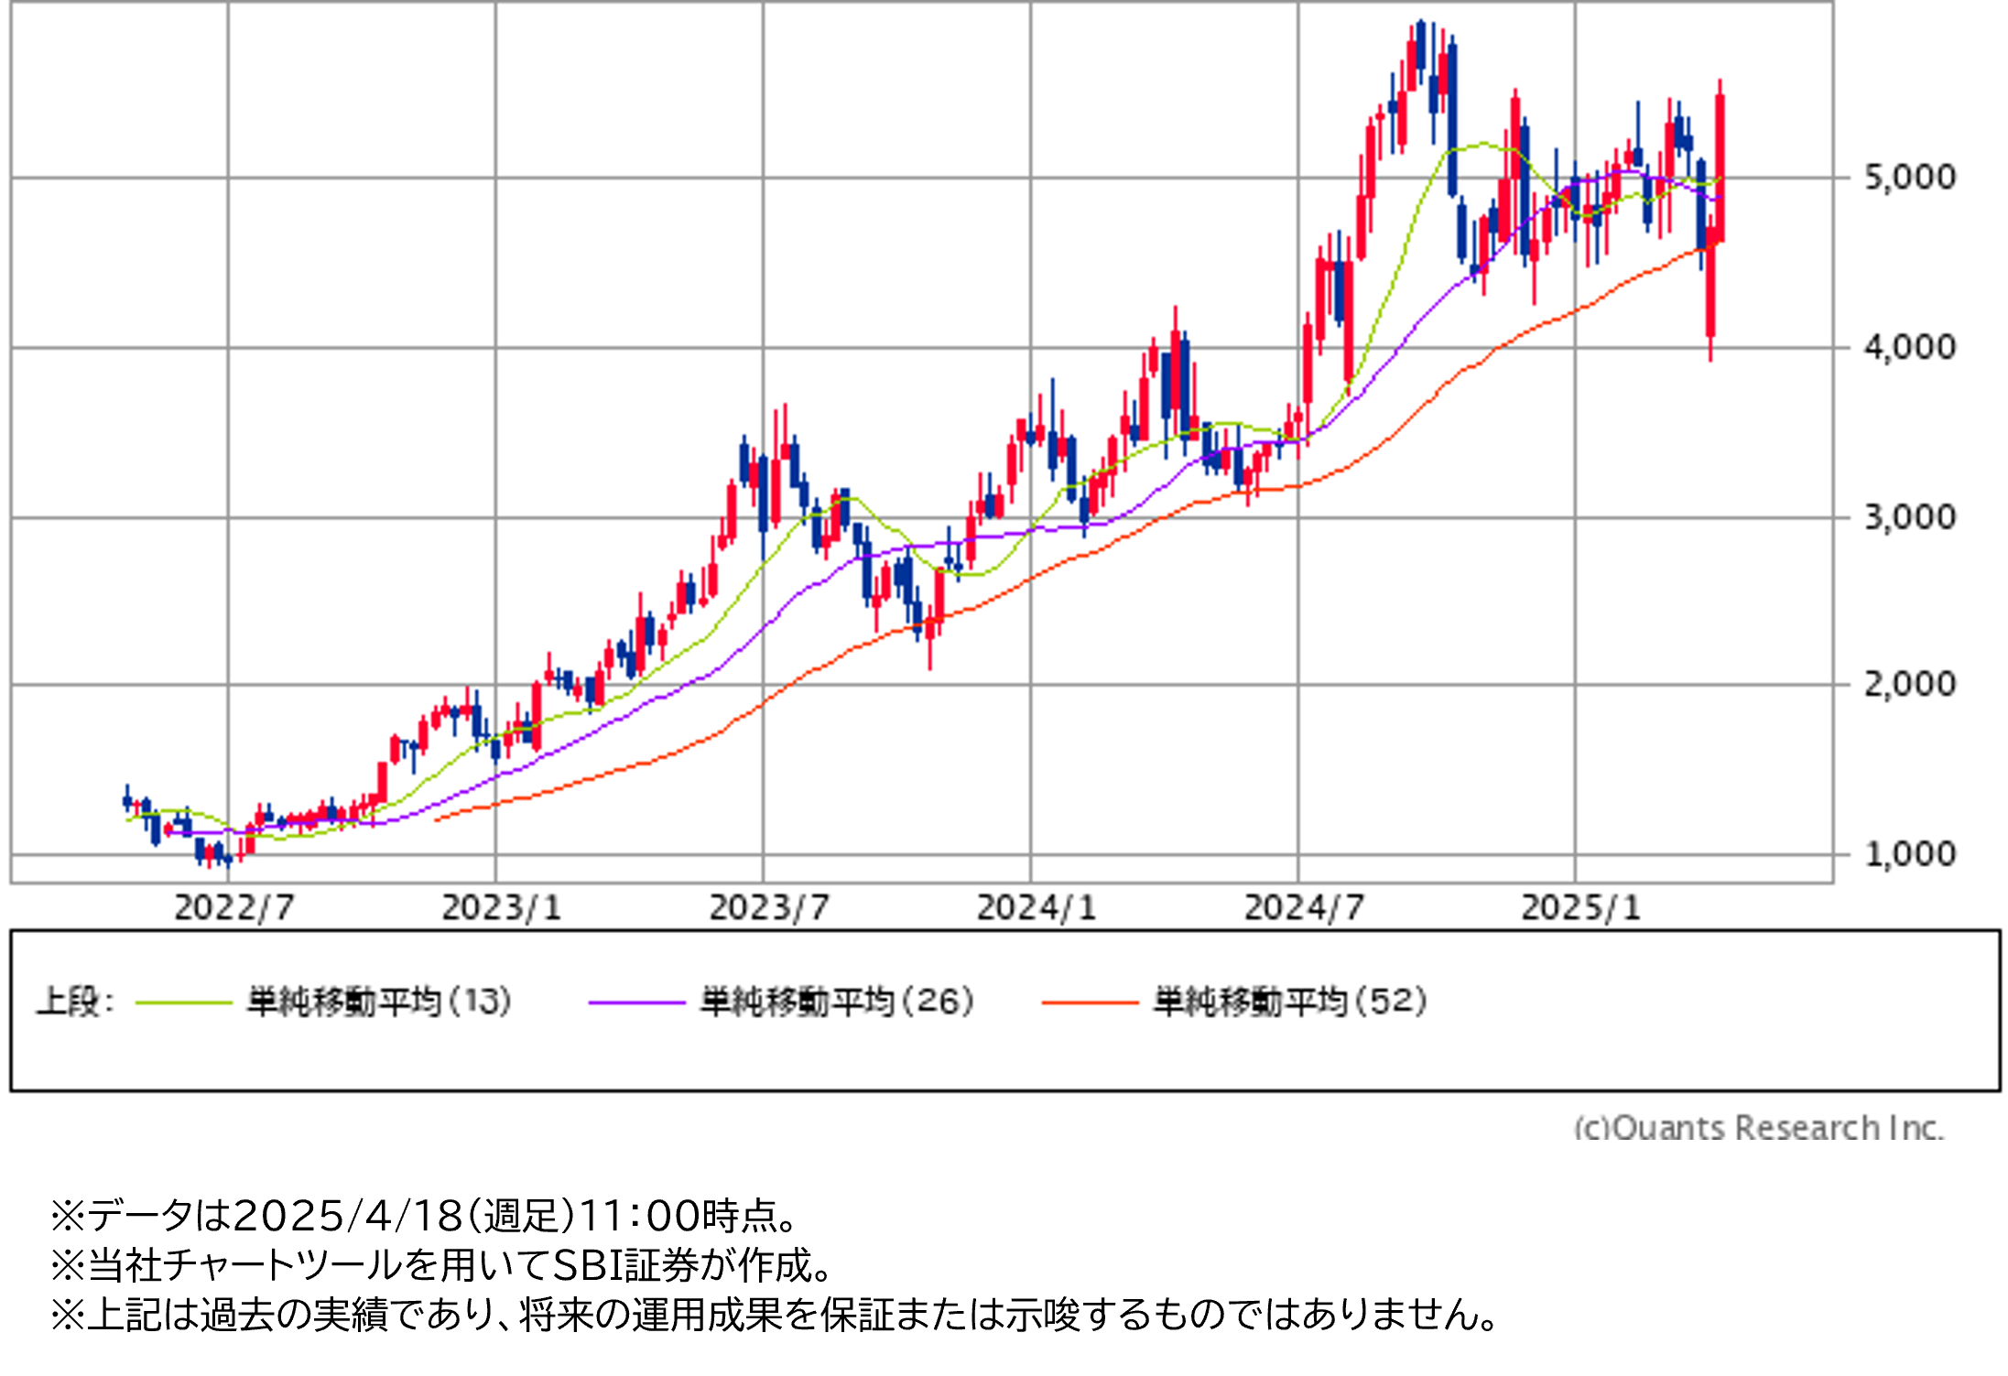This screenshot has height=1376, width=2008.
Task: Click the 2022/7 date axis label
Action: [x=234, y=908]
